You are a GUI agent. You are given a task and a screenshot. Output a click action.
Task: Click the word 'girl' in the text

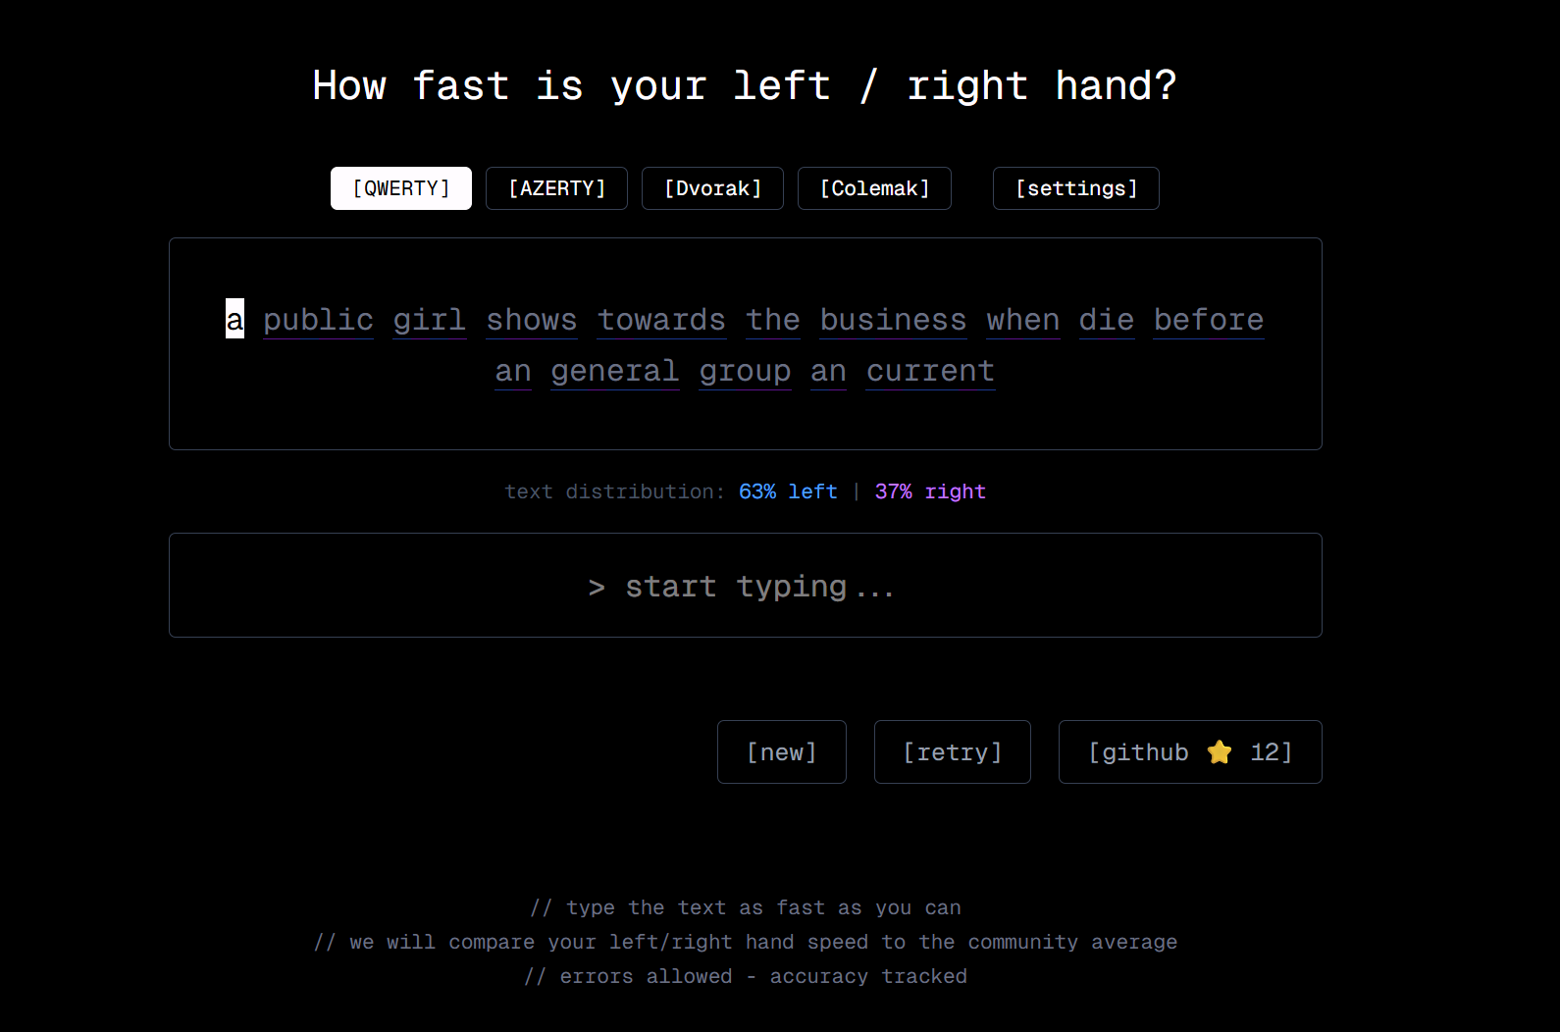tap(430, 320)
